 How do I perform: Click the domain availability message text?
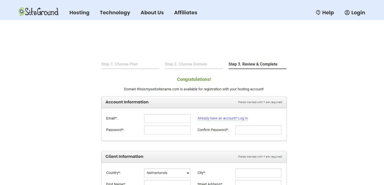pos(194,89)
